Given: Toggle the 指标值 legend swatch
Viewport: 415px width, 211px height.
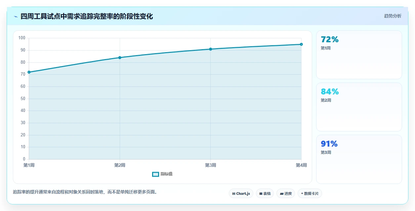Looking at the screenshot, I should pos(155,174).
